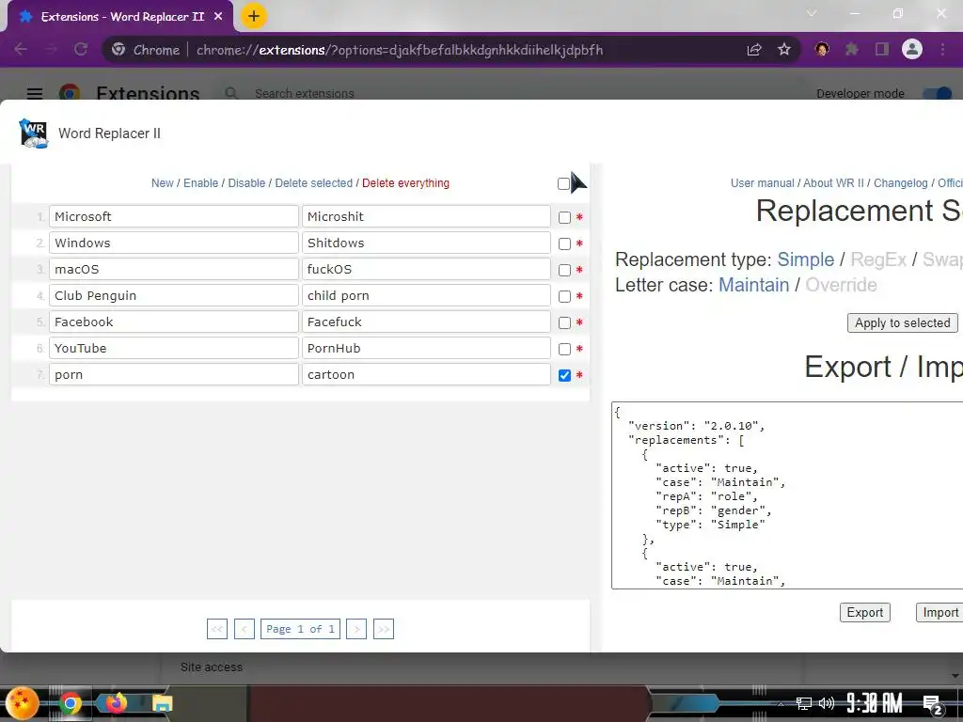
Task: Click red asterisk on Windows row
Action: [x=579, y=243]
